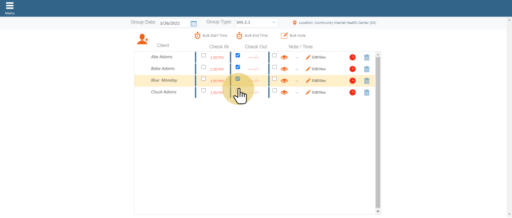
Task: Click the Group Date input field
Action: click(174, 23)
